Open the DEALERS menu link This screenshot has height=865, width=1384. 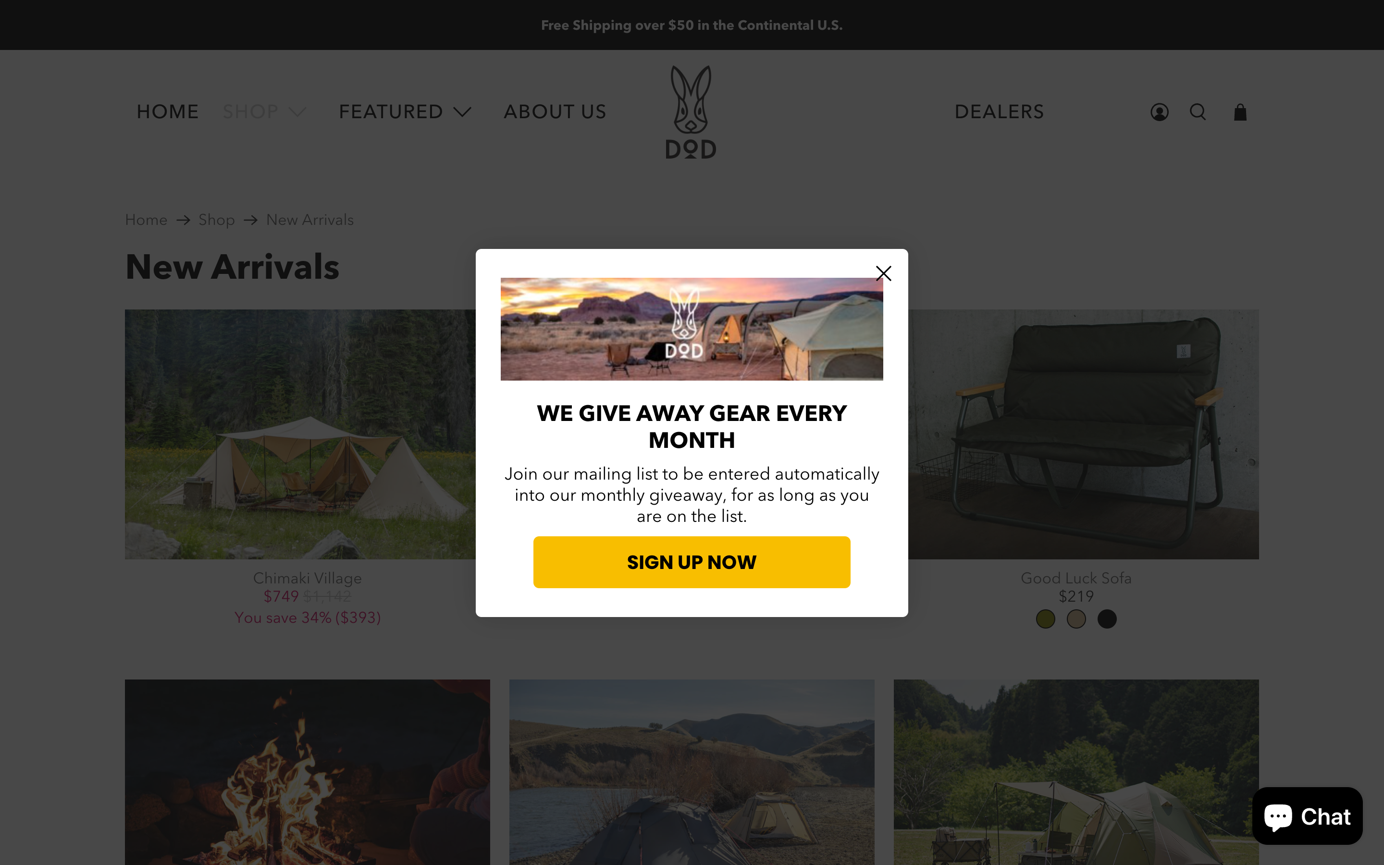point(999,111)
